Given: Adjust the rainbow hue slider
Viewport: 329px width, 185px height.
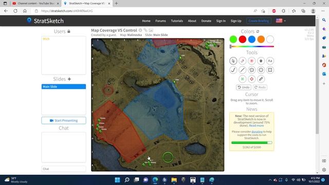Looking at the screenshot, I should [252, 47].
